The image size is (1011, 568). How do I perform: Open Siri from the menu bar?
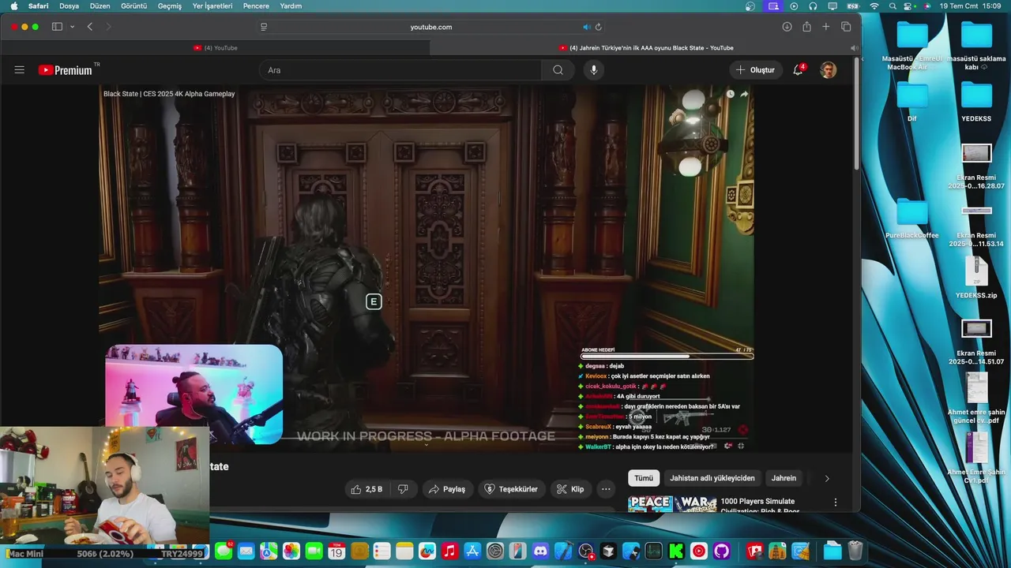click(x=927, y=6)
